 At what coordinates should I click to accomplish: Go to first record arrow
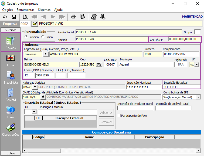pyautogui.click(x=34, y=17)
